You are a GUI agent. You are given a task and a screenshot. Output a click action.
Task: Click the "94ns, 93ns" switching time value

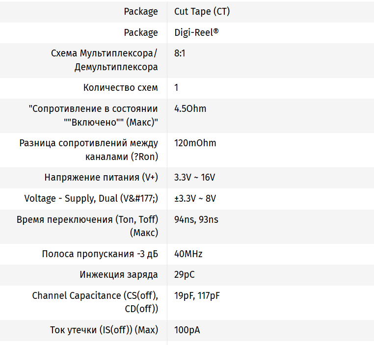coord(196,219)
